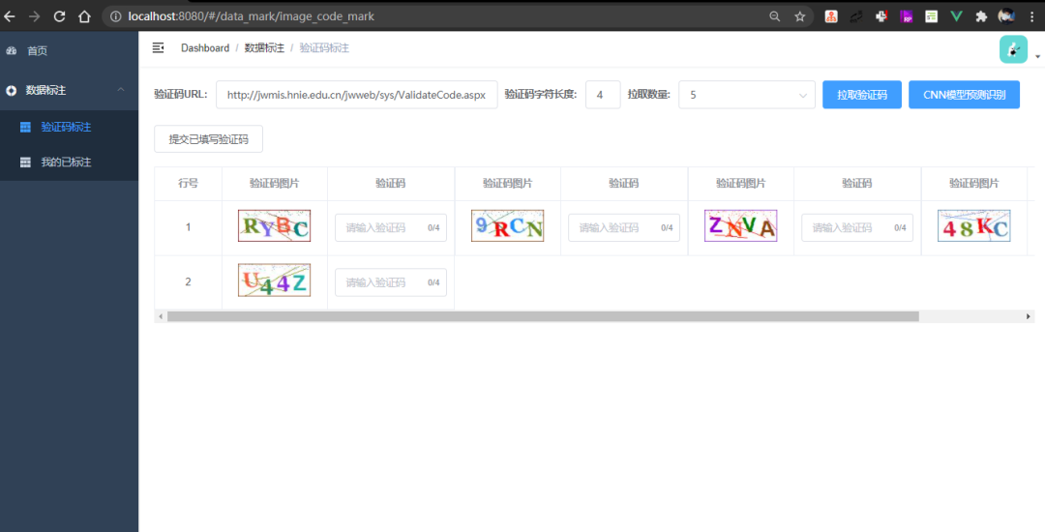
Task: Click the table icon beside 我的已标注
Action: click(x=25, y=163)
